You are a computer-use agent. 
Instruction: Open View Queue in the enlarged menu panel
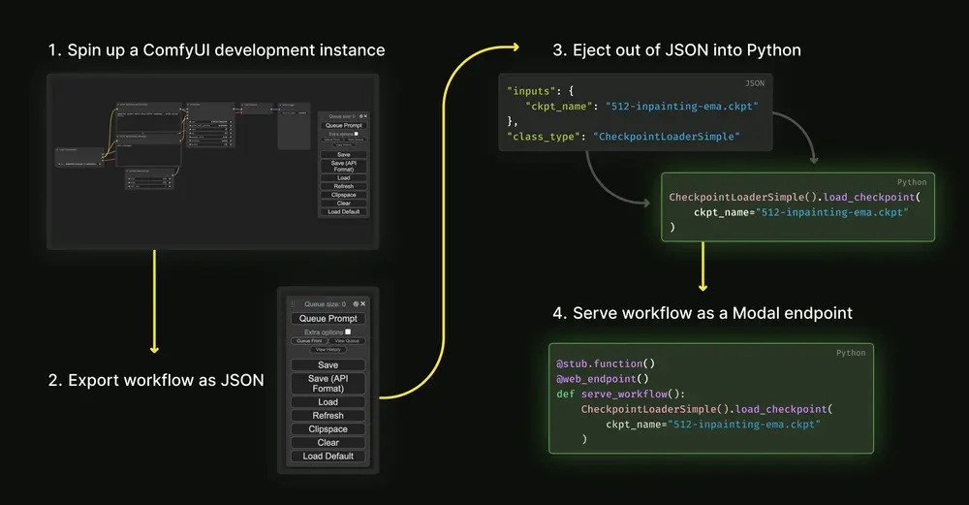[347, 341]
